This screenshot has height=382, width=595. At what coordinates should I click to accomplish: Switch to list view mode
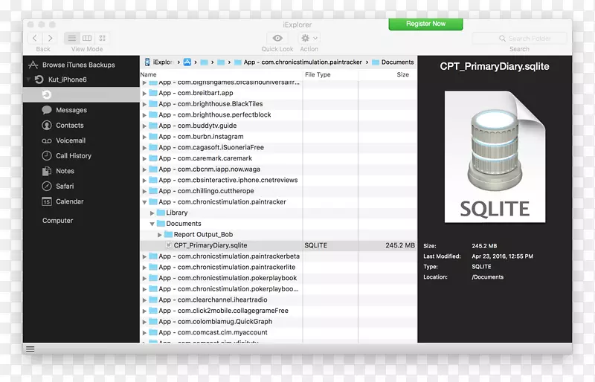(x=72, y=38)
